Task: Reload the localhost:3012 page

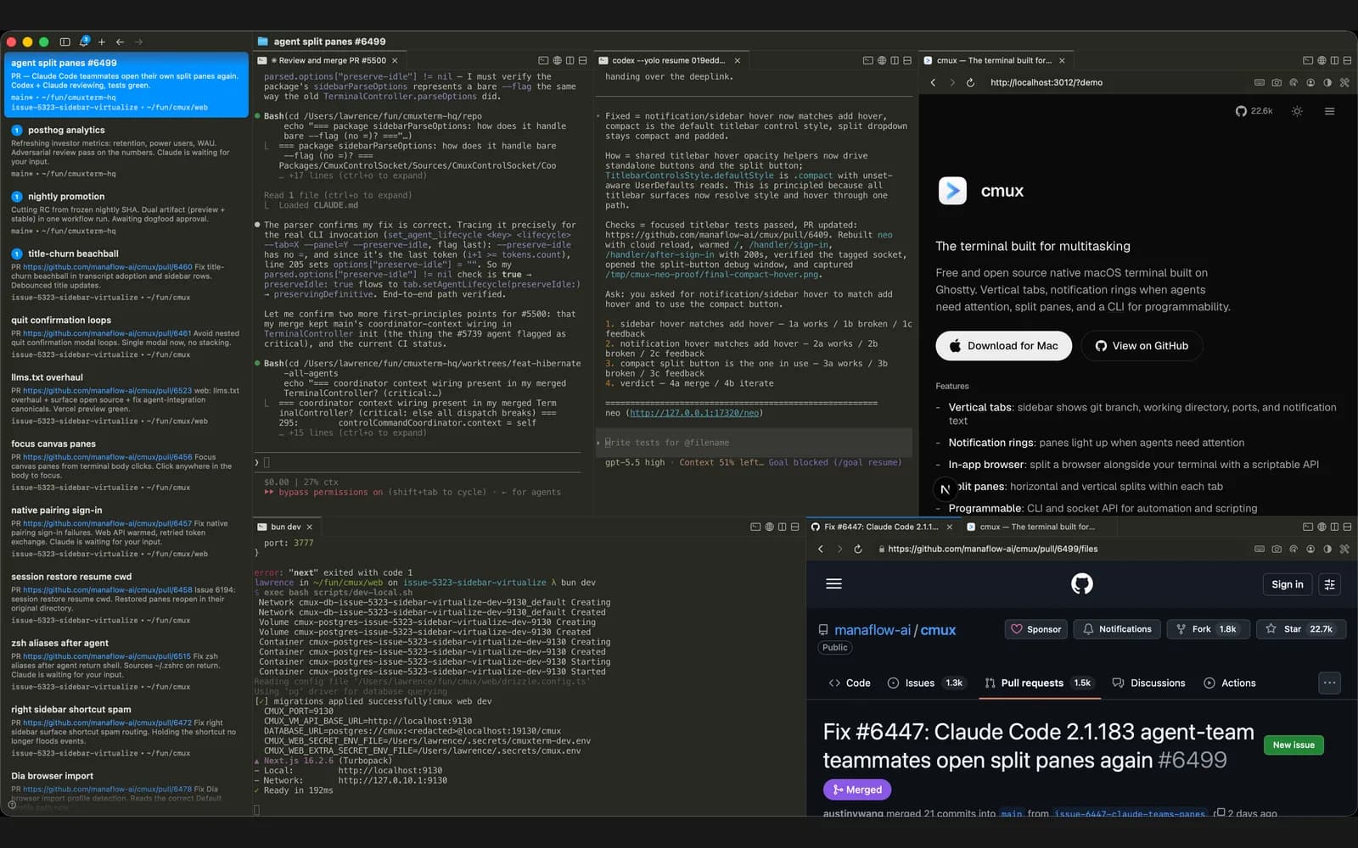Action: coord(970,83)
